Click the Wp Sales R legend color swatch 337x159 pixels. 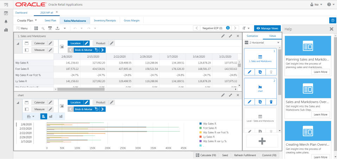tap(201, 124)
